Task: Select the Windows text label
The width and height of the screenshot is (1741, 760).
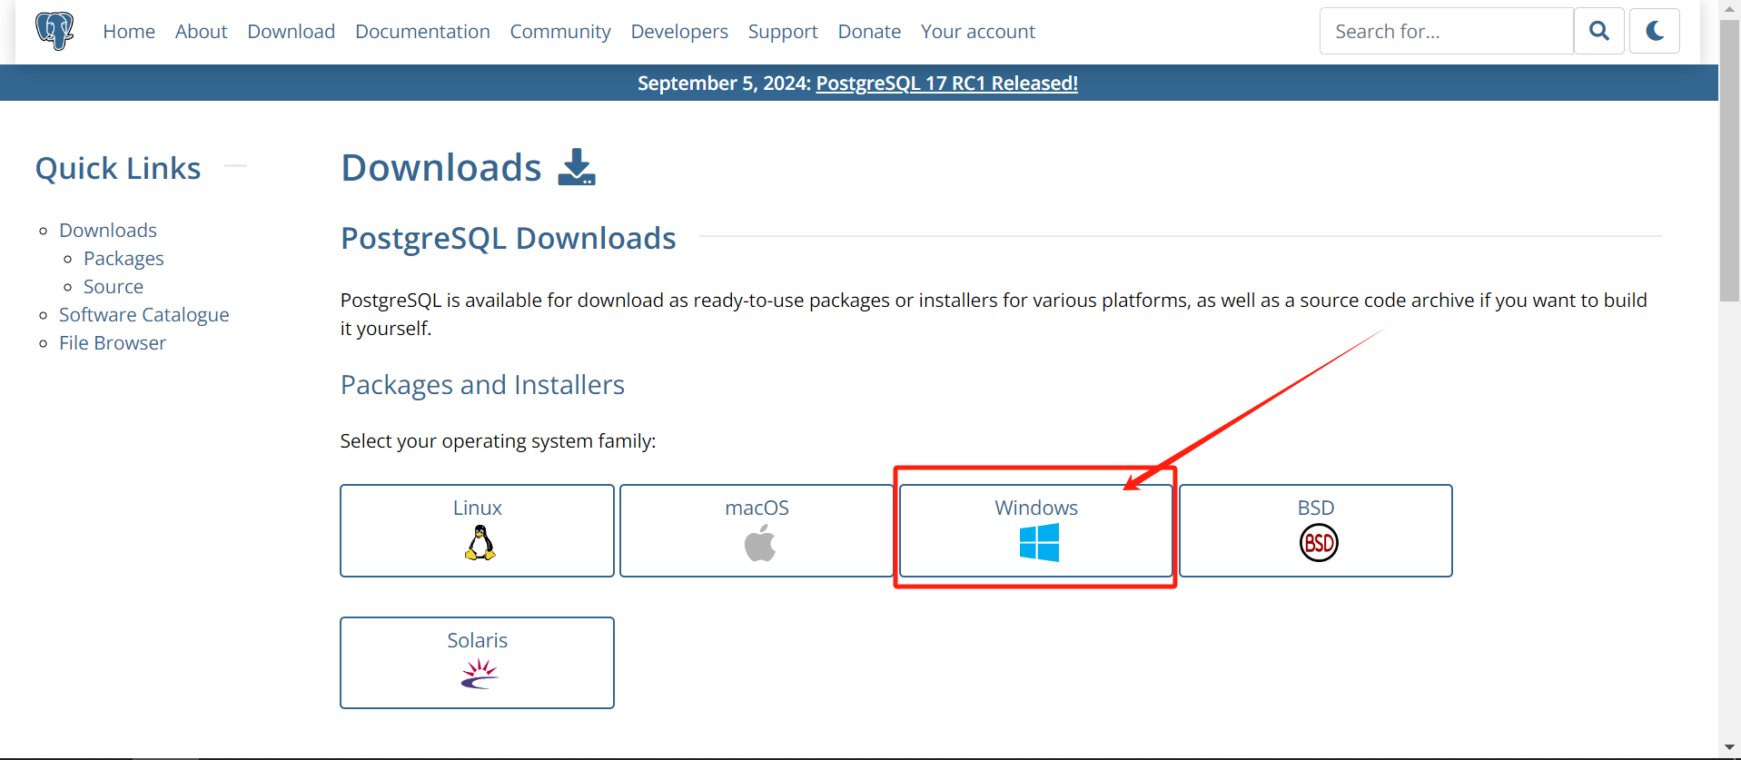Action: [1036, 508]
